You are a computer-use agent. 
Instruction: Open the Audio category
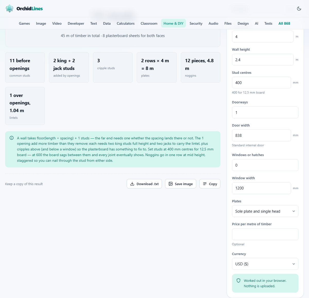coord(213,23)
